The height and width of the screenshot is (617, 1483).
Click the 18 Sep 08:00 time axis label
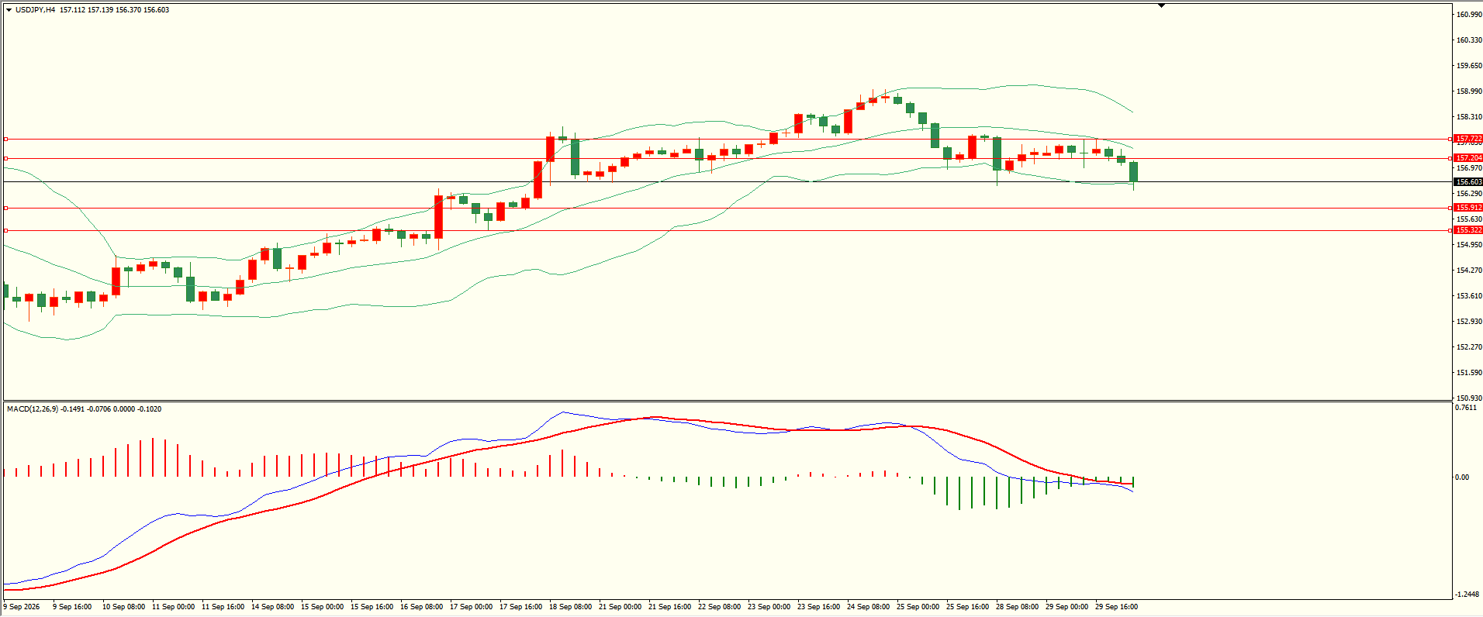[x=570, y=607]
